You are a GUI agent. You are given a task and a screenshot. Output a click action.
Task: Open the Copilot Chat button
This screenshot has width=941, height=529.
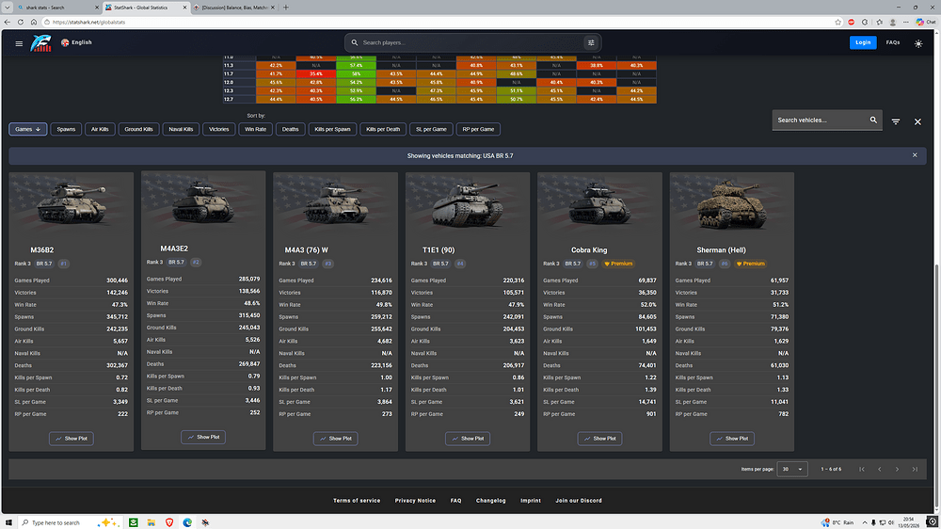coord(925,23)
